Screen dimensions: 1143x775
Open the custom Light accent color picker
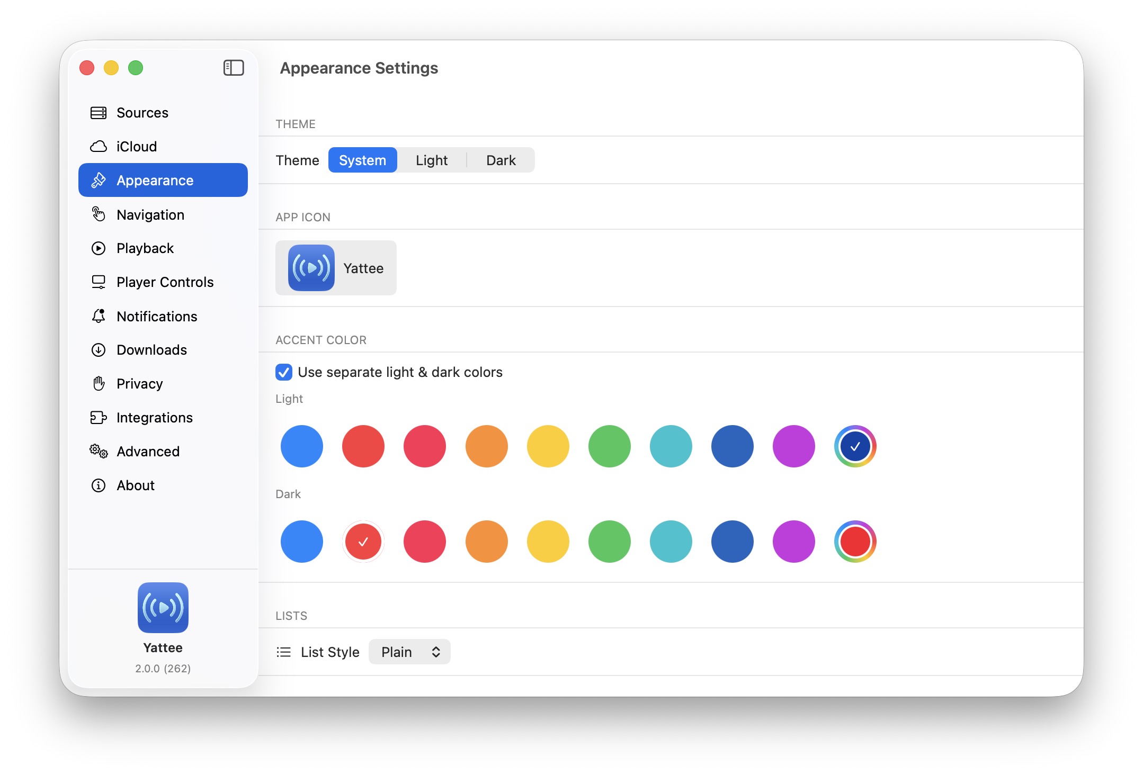[855, 446]
